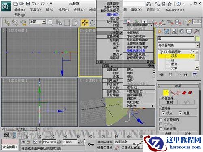The height and width of the screenshot is (152, 203).
Task: Toggle the checked 共面 context menu item
Action: (x=110, y=33)
